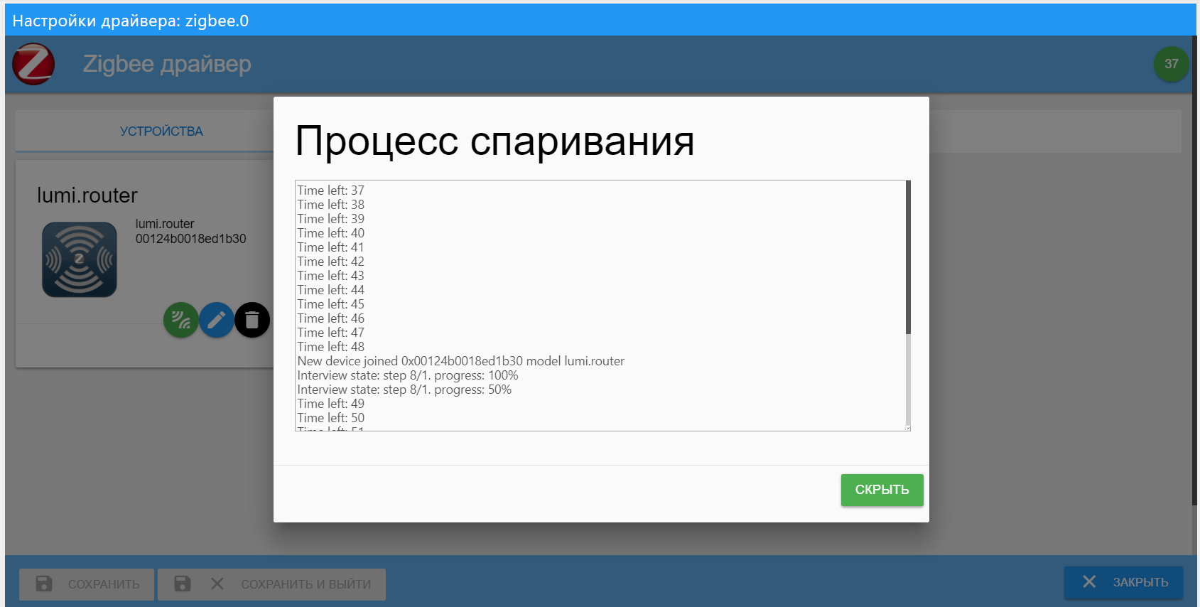Click the Zigbee драйвер header title

point(167,64)
